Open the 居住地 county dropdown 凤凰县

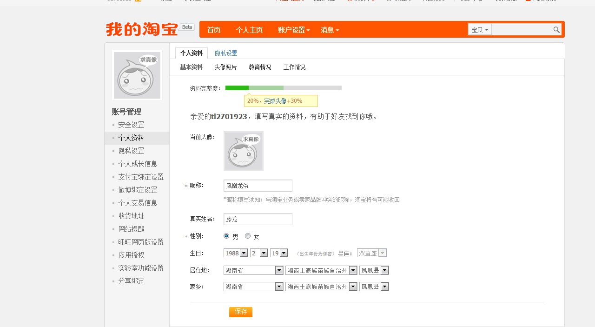[x=374, y=270]
